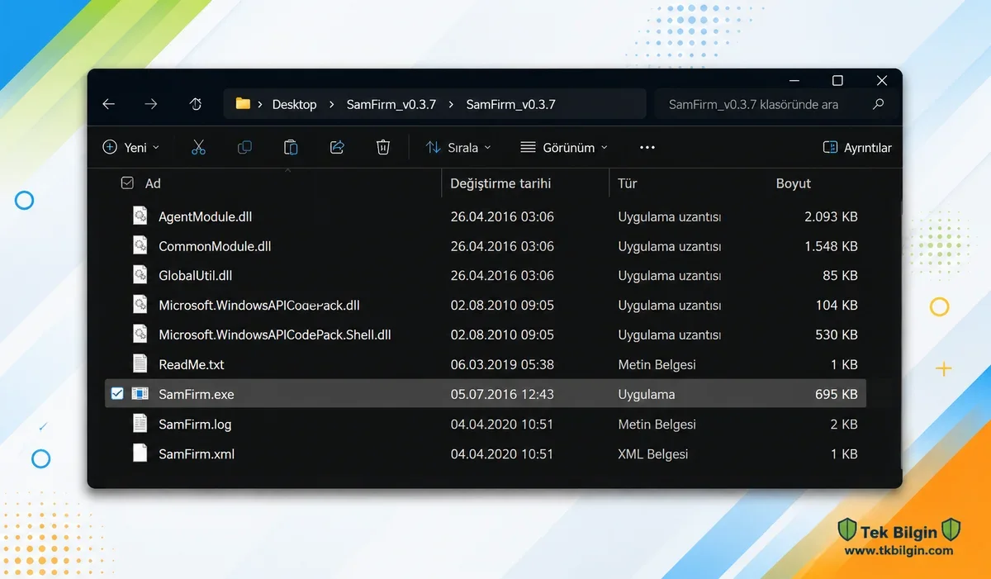Click the 695 KB size cell
991x579 pixels.
837,394
